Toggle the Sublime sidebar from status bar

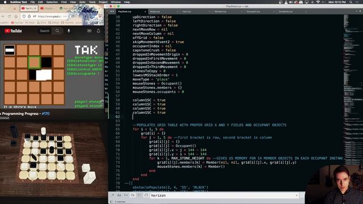(x=111, y=202)
